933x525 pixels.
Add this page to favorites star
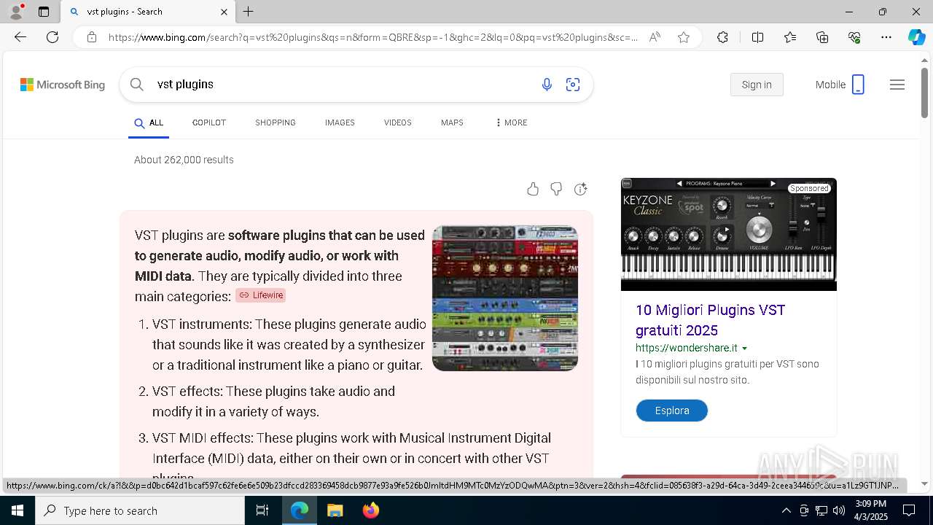684,37
